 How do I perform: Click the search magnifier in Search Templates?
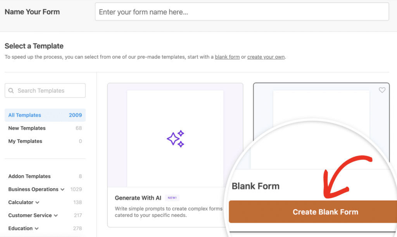point(12,90)
